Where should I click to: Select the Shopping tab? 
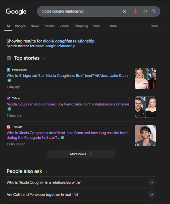pos(81,26)
